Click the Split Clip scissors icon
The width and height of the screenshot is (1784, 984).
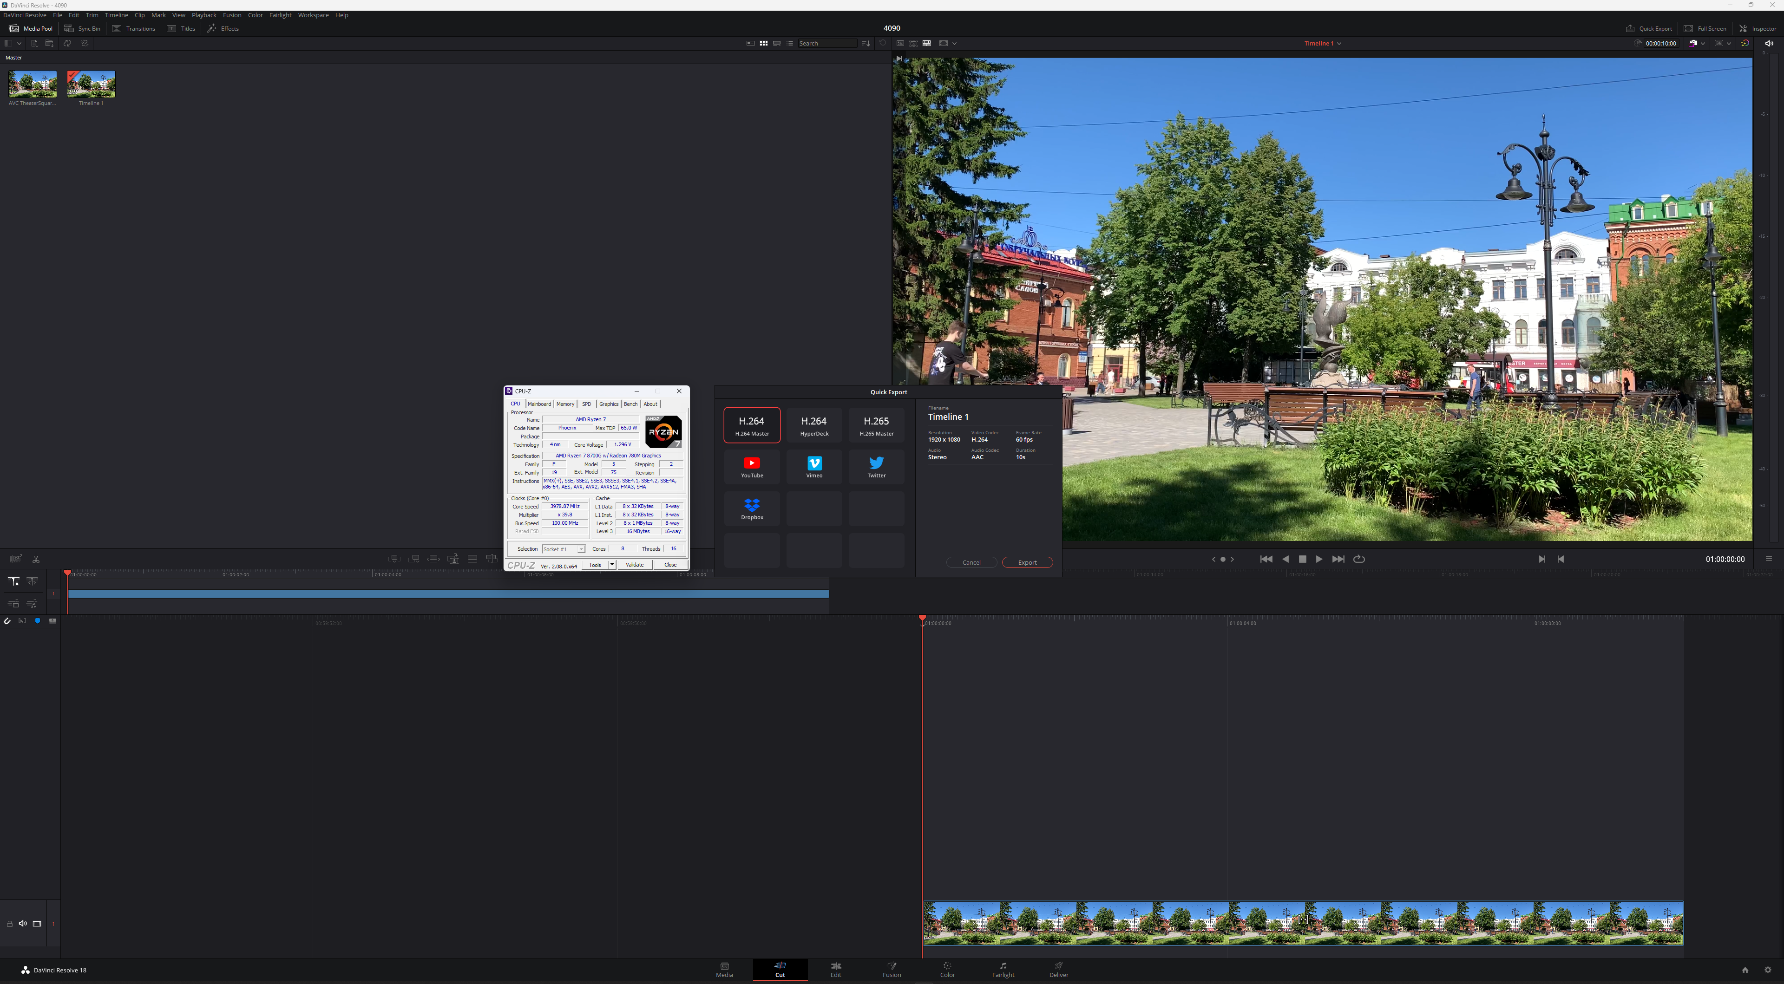(36, 559)
